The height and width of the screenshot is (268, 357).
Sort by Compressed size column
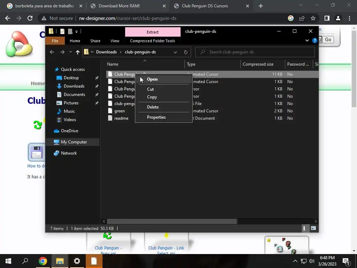[263, 64]
